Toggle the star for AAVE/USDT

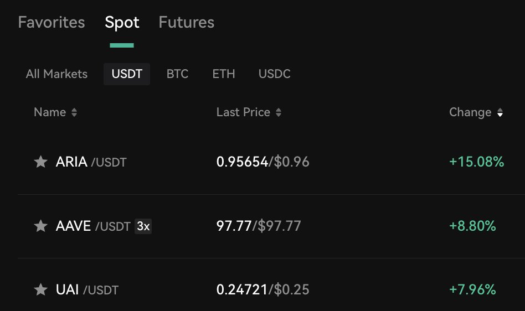40,226
